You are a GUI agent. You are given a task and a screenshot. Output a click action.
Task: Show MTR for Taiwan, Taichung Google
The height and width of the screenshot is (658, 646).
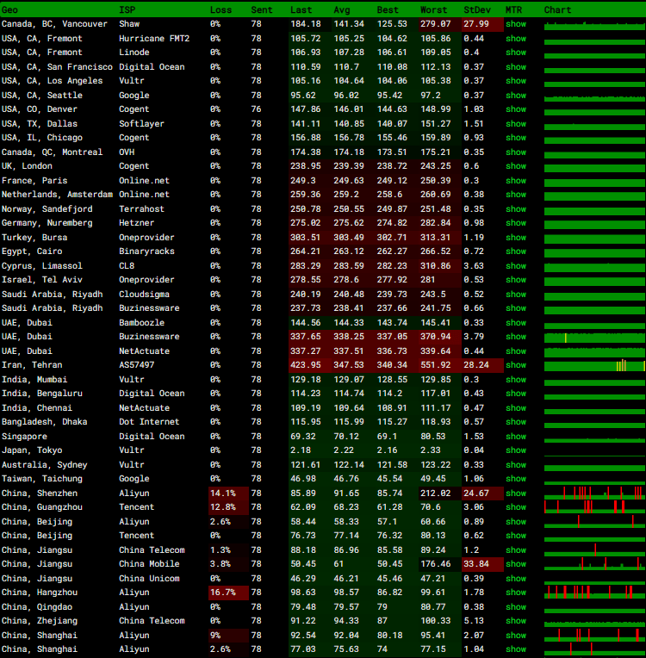coord(516,479)
